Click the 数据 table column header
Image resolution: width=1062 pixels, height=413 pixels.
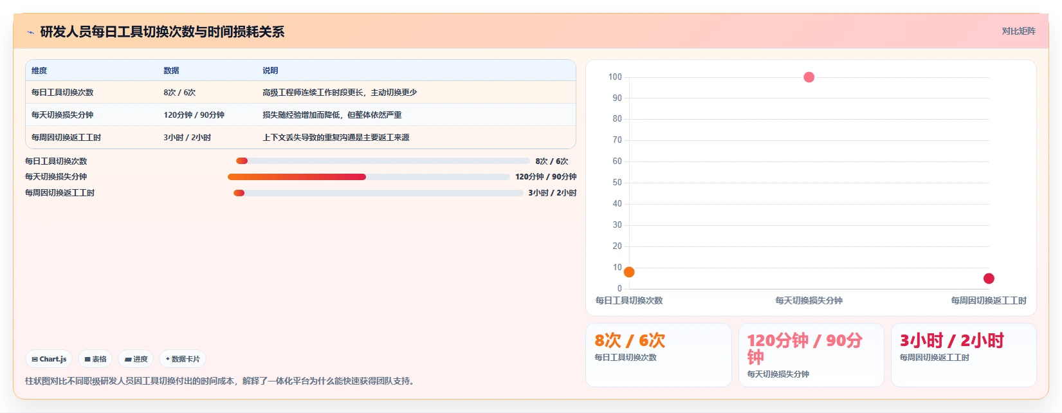point(171,71)
